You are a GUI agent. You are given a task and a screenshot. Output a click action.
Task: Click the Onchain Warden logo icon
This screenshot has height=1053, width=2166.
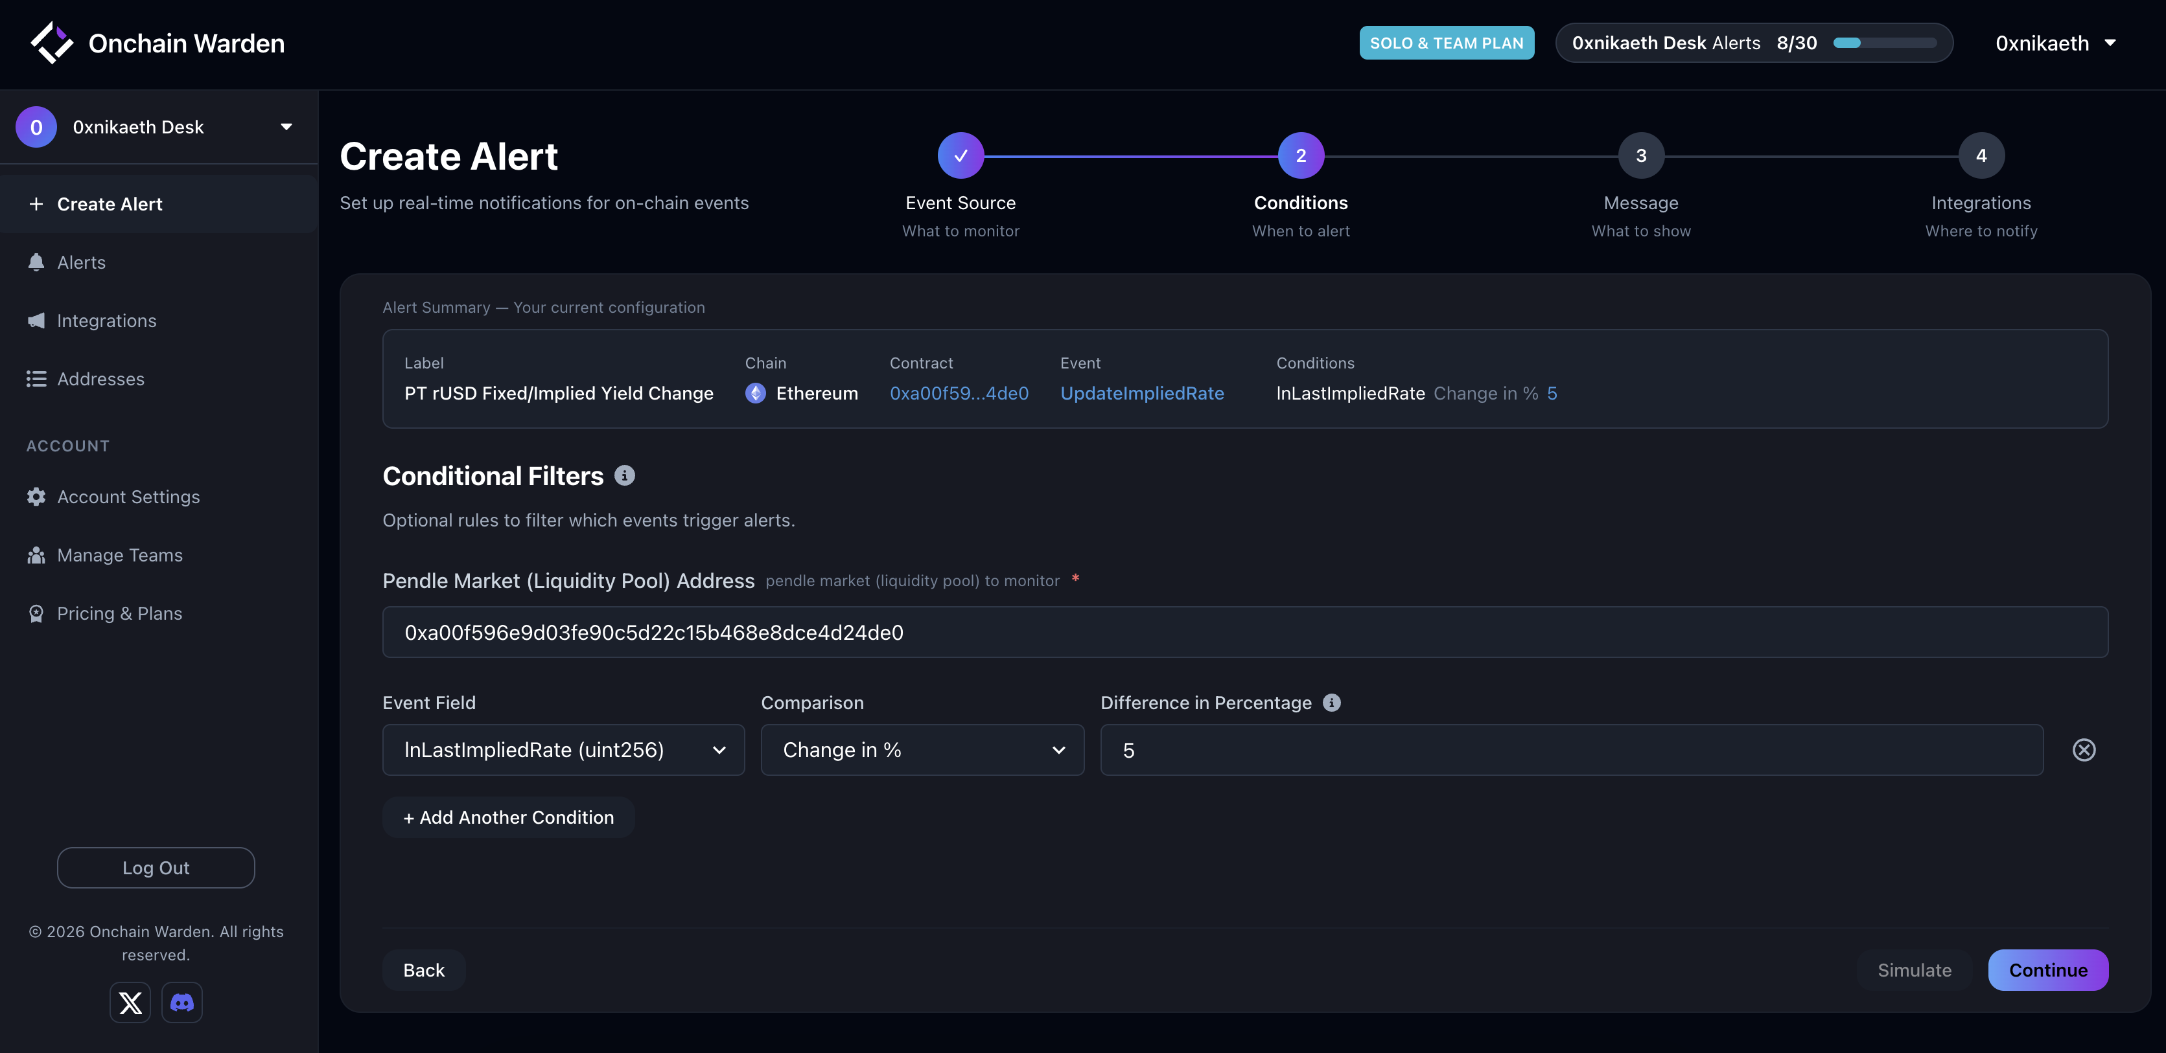point(51,43)
